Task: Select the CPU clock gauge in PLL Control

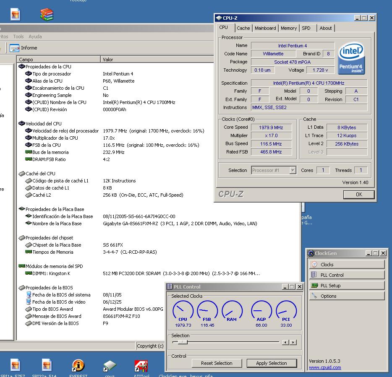Action: 183,311
